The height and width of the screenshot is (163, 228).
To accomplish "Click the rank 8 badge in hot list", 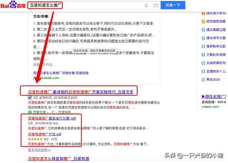I will tap(203, 63).
